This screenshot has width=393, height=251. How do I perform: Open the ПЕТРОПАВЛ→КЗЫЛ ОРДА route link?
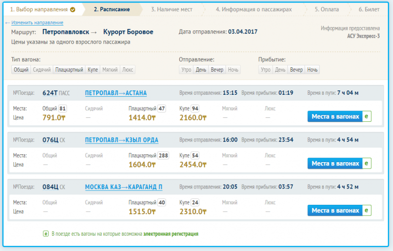121,140
